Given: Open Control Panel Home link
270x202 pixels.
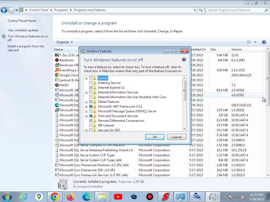Looking at the screenshot, I should point(22,21).
